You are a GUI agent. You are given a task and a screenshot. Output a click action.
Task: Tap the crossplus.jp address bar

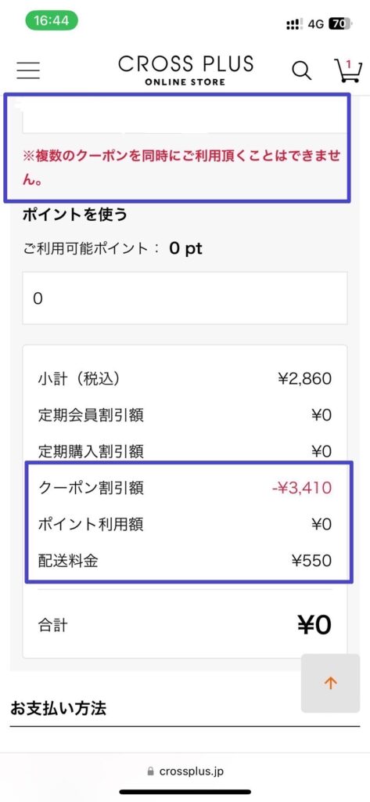coord(185,771)
